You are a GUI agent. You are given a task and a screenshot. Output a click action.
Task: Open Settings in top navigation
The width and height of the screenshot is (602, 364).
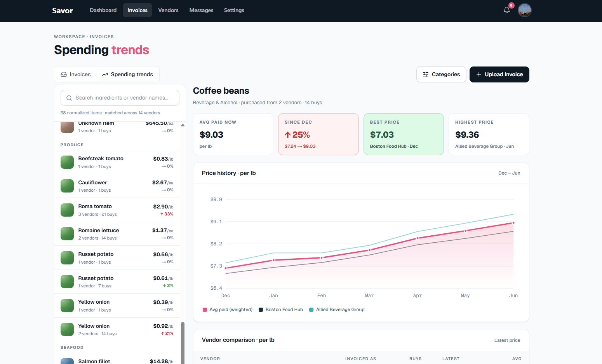pos(234,10)
